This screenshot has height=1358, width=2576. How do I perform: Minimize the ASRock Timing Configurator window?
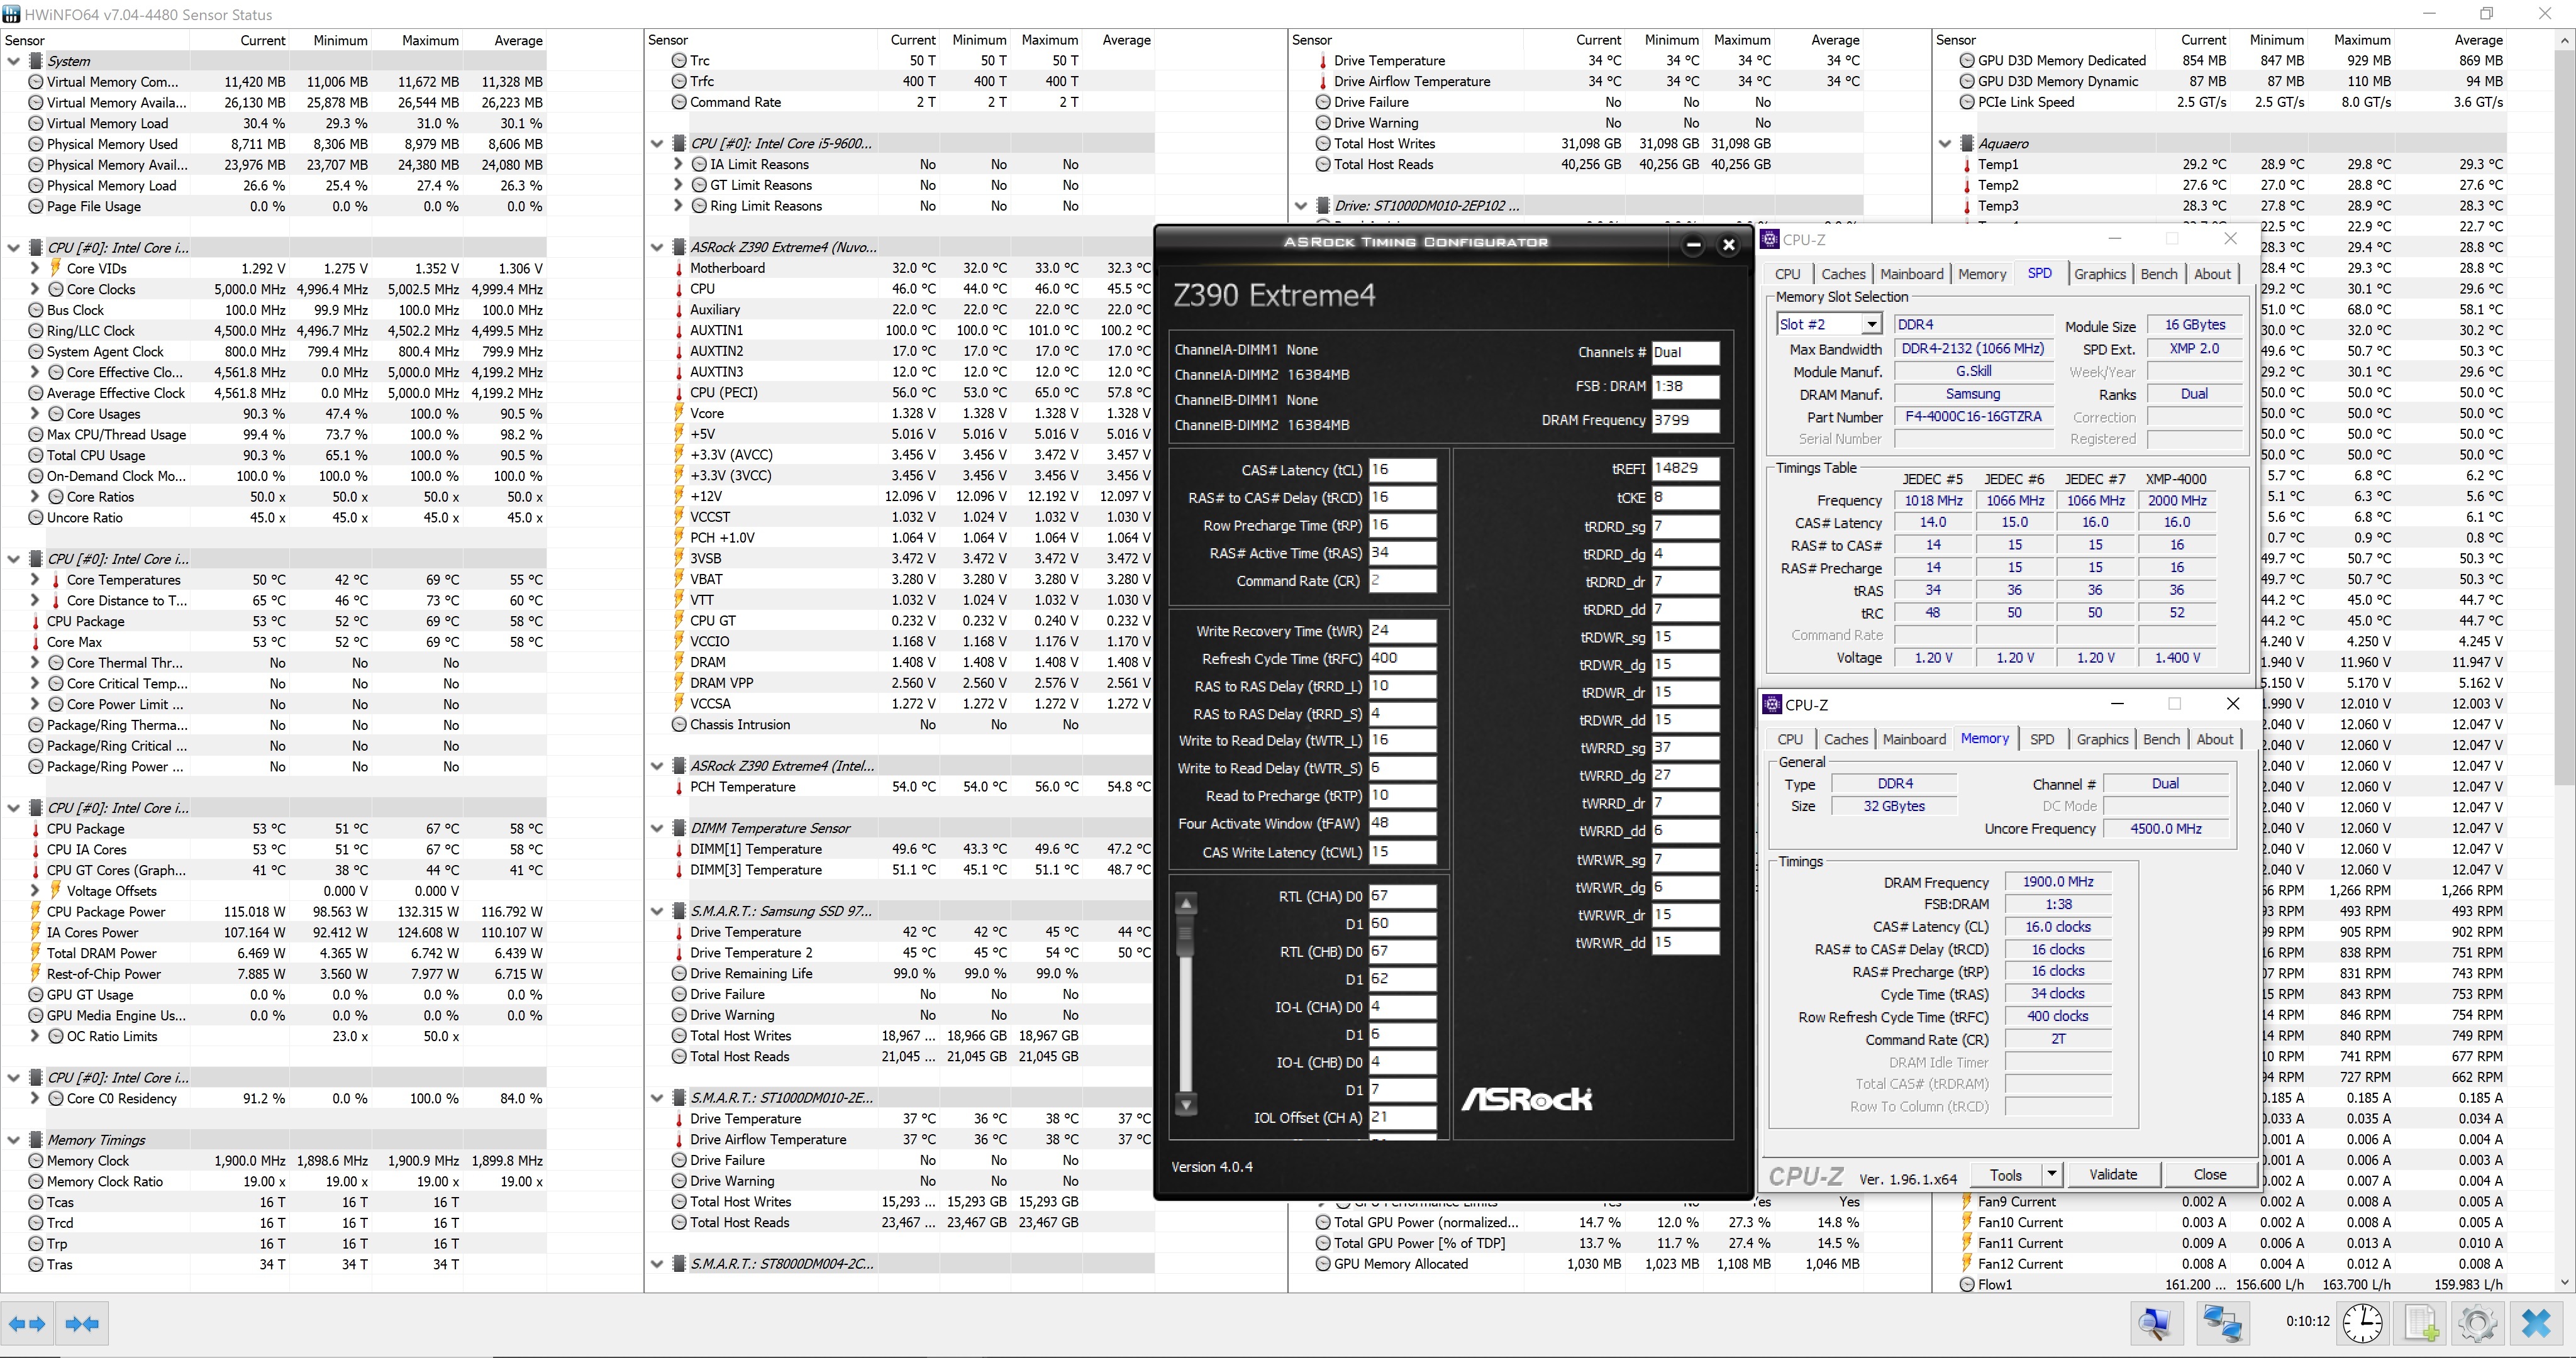pos(1693,245)
